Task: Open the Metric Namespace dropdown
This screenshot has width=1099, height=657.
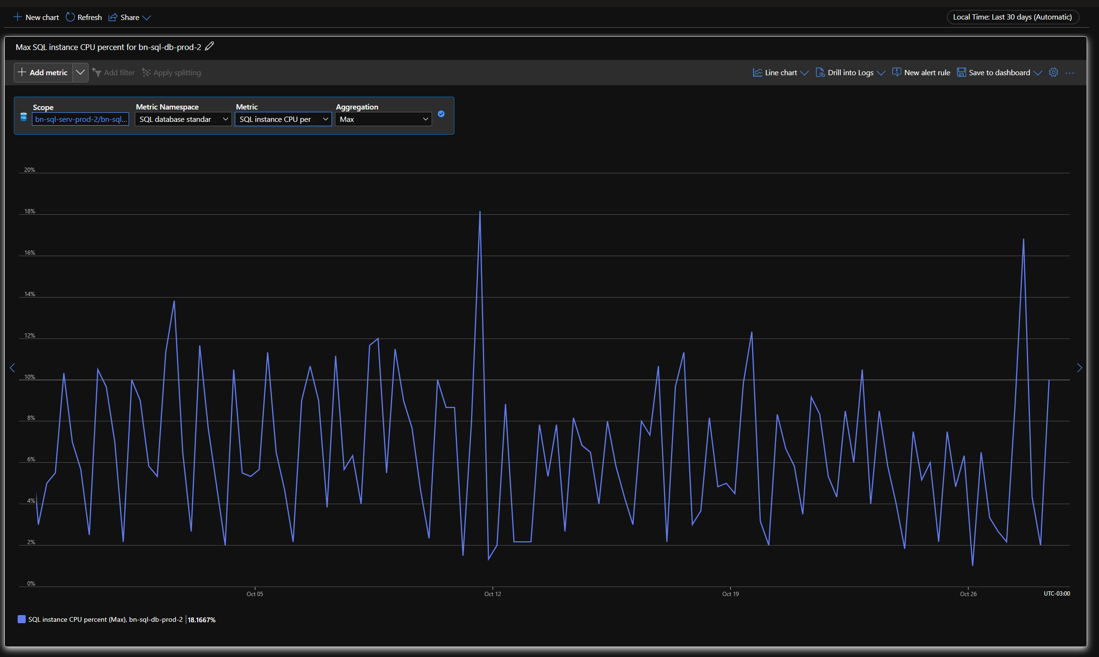Action: (x=183, y=119)
